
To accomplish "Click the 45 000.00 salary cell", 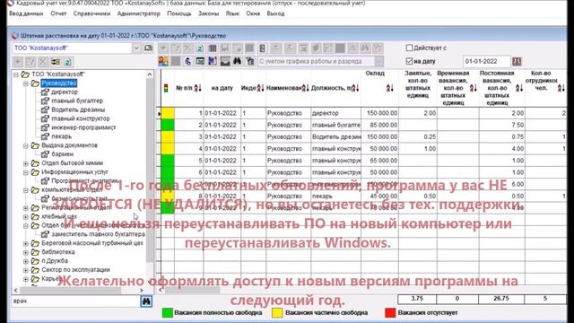I will point(380,196).
